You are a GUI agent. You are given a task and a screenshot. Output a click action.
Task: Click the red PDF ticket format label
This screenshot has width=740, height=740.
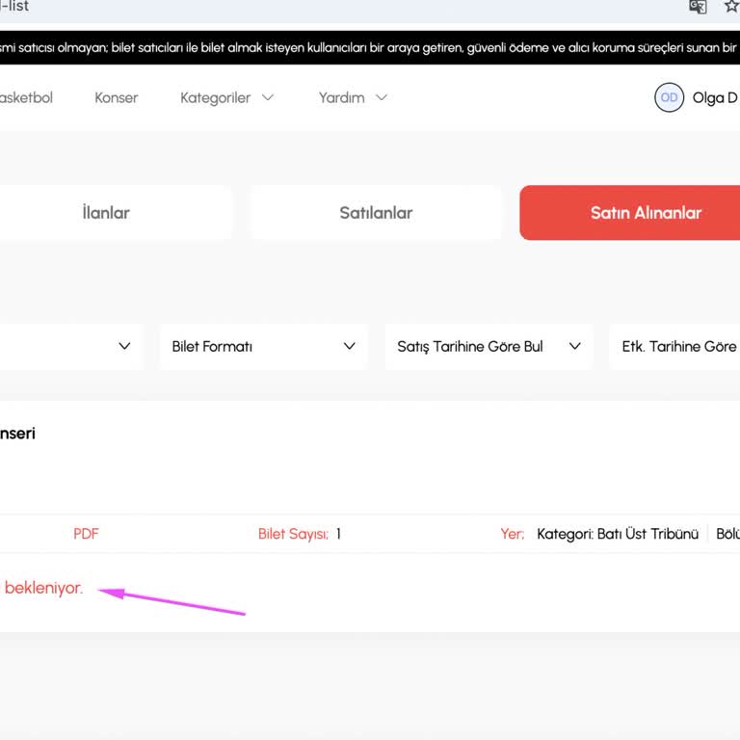[x=86, y=534]
